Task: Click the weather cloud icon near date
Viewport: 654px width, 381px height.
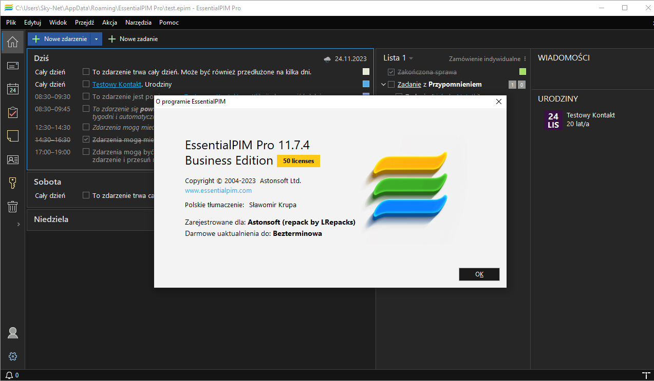Action: click(x=327, y=59)
